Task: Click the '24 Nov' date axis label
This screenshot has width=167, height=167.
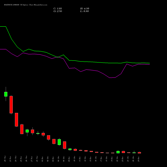Action: coord(16,159)
